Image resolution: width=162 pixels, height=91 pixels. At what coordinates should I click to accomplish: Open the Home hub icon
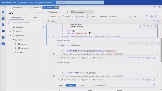(x=3, y=12)
